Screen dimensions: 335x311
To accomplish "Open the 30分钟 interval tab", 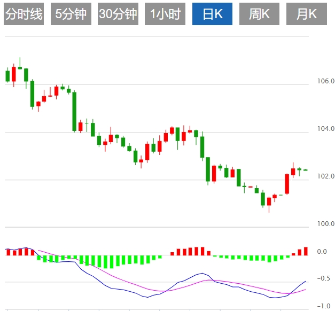I will click(118, 14).
